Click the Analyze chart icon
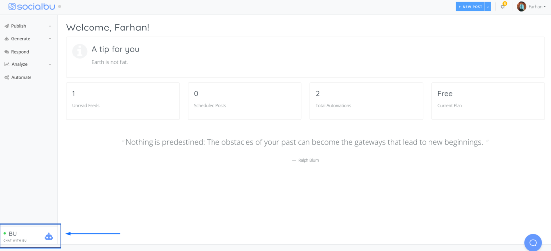This screenshot has width=551, height=251. [x=7, y=64]
